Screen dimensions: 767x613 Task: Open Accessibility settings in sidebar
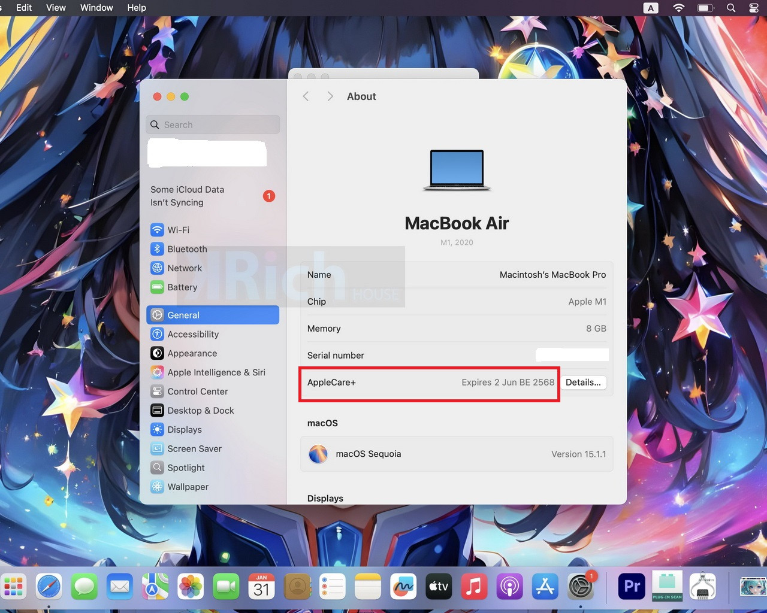tap(213, 334)
